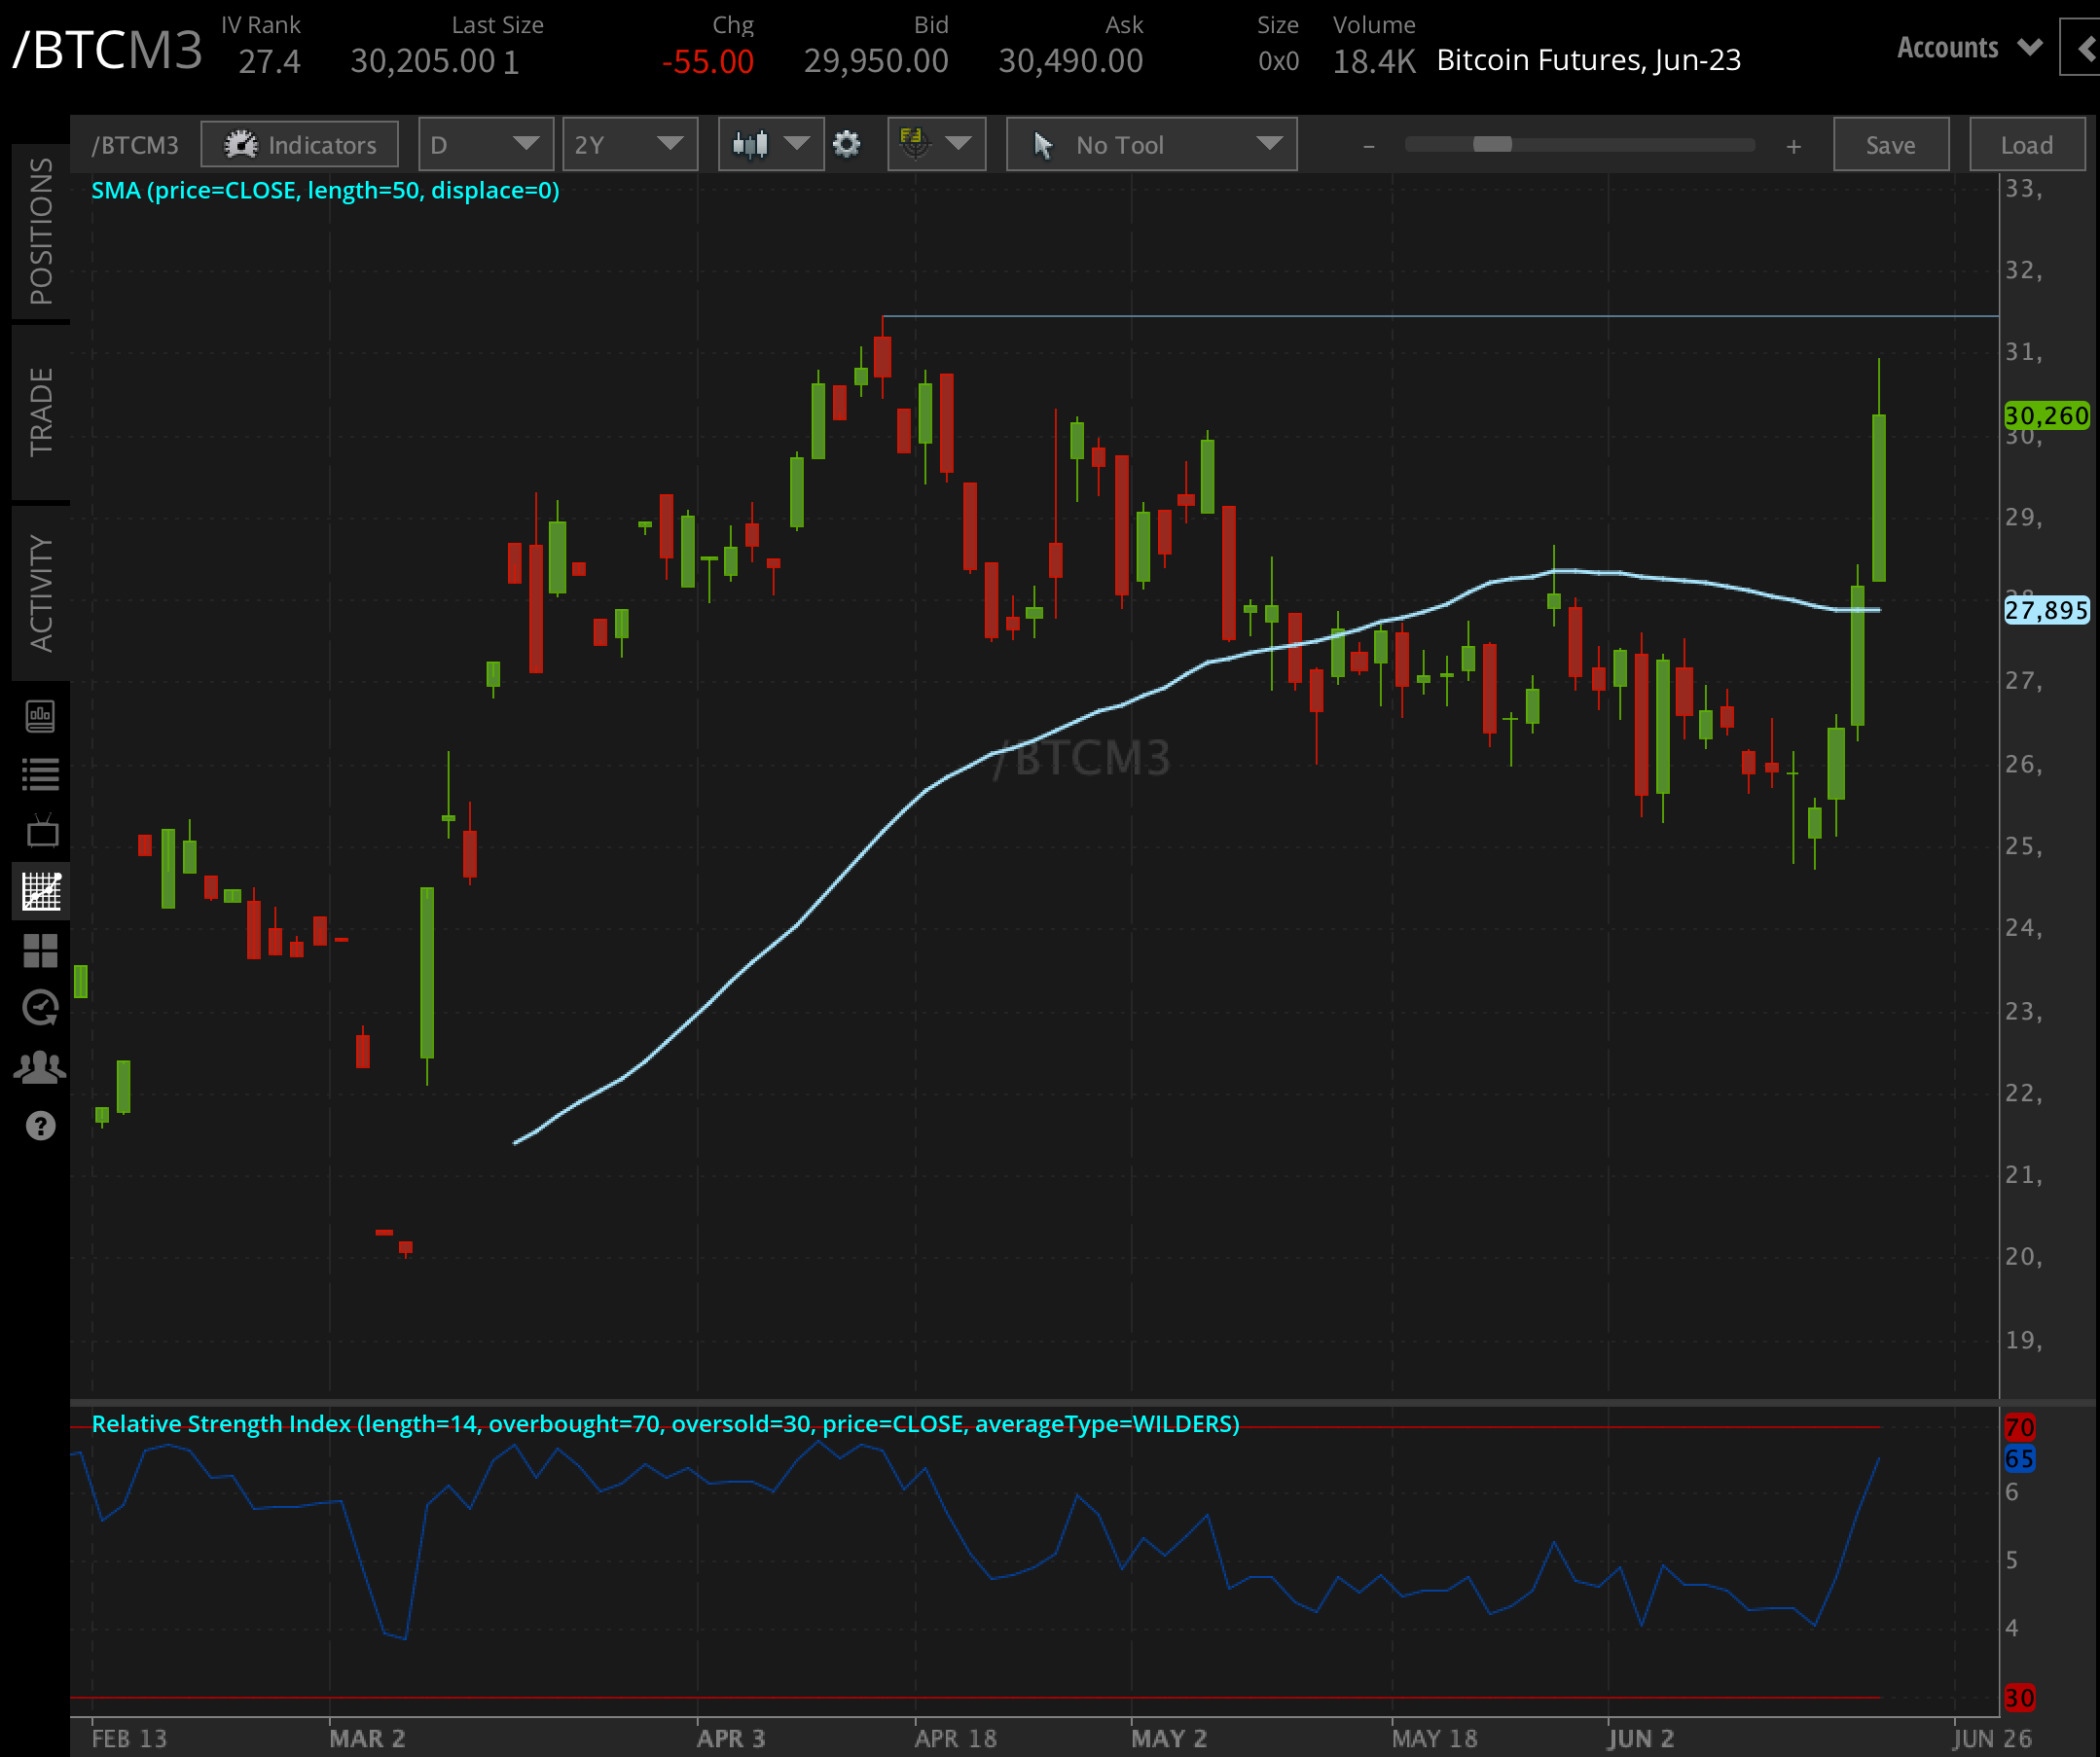Open the No Tool drawing dropdown
The image size is (2100, 1757).
1151,145
